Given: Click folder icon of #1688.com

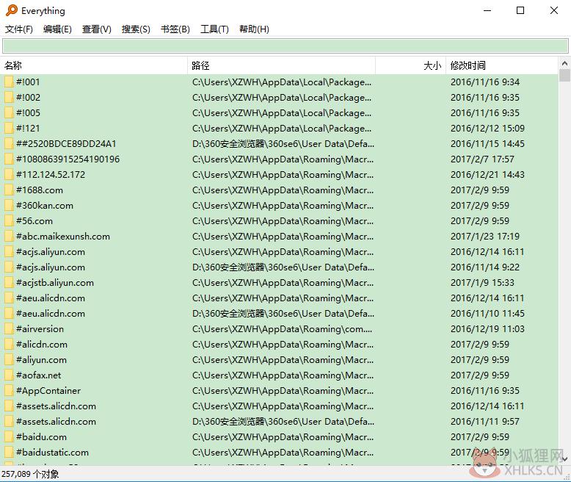Looking at the screenshot, I should [x=9, y=190].
